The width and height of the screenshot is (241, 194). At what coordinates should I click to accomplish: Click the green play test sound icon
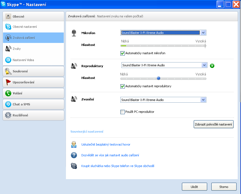click(x=212, y=66)
